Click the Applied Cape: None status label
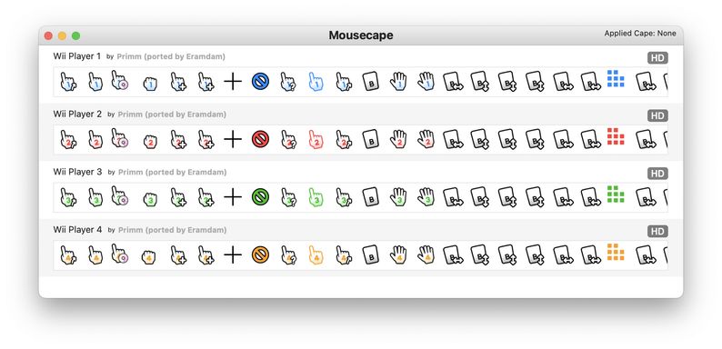The image size is (722, 349). 640,33
